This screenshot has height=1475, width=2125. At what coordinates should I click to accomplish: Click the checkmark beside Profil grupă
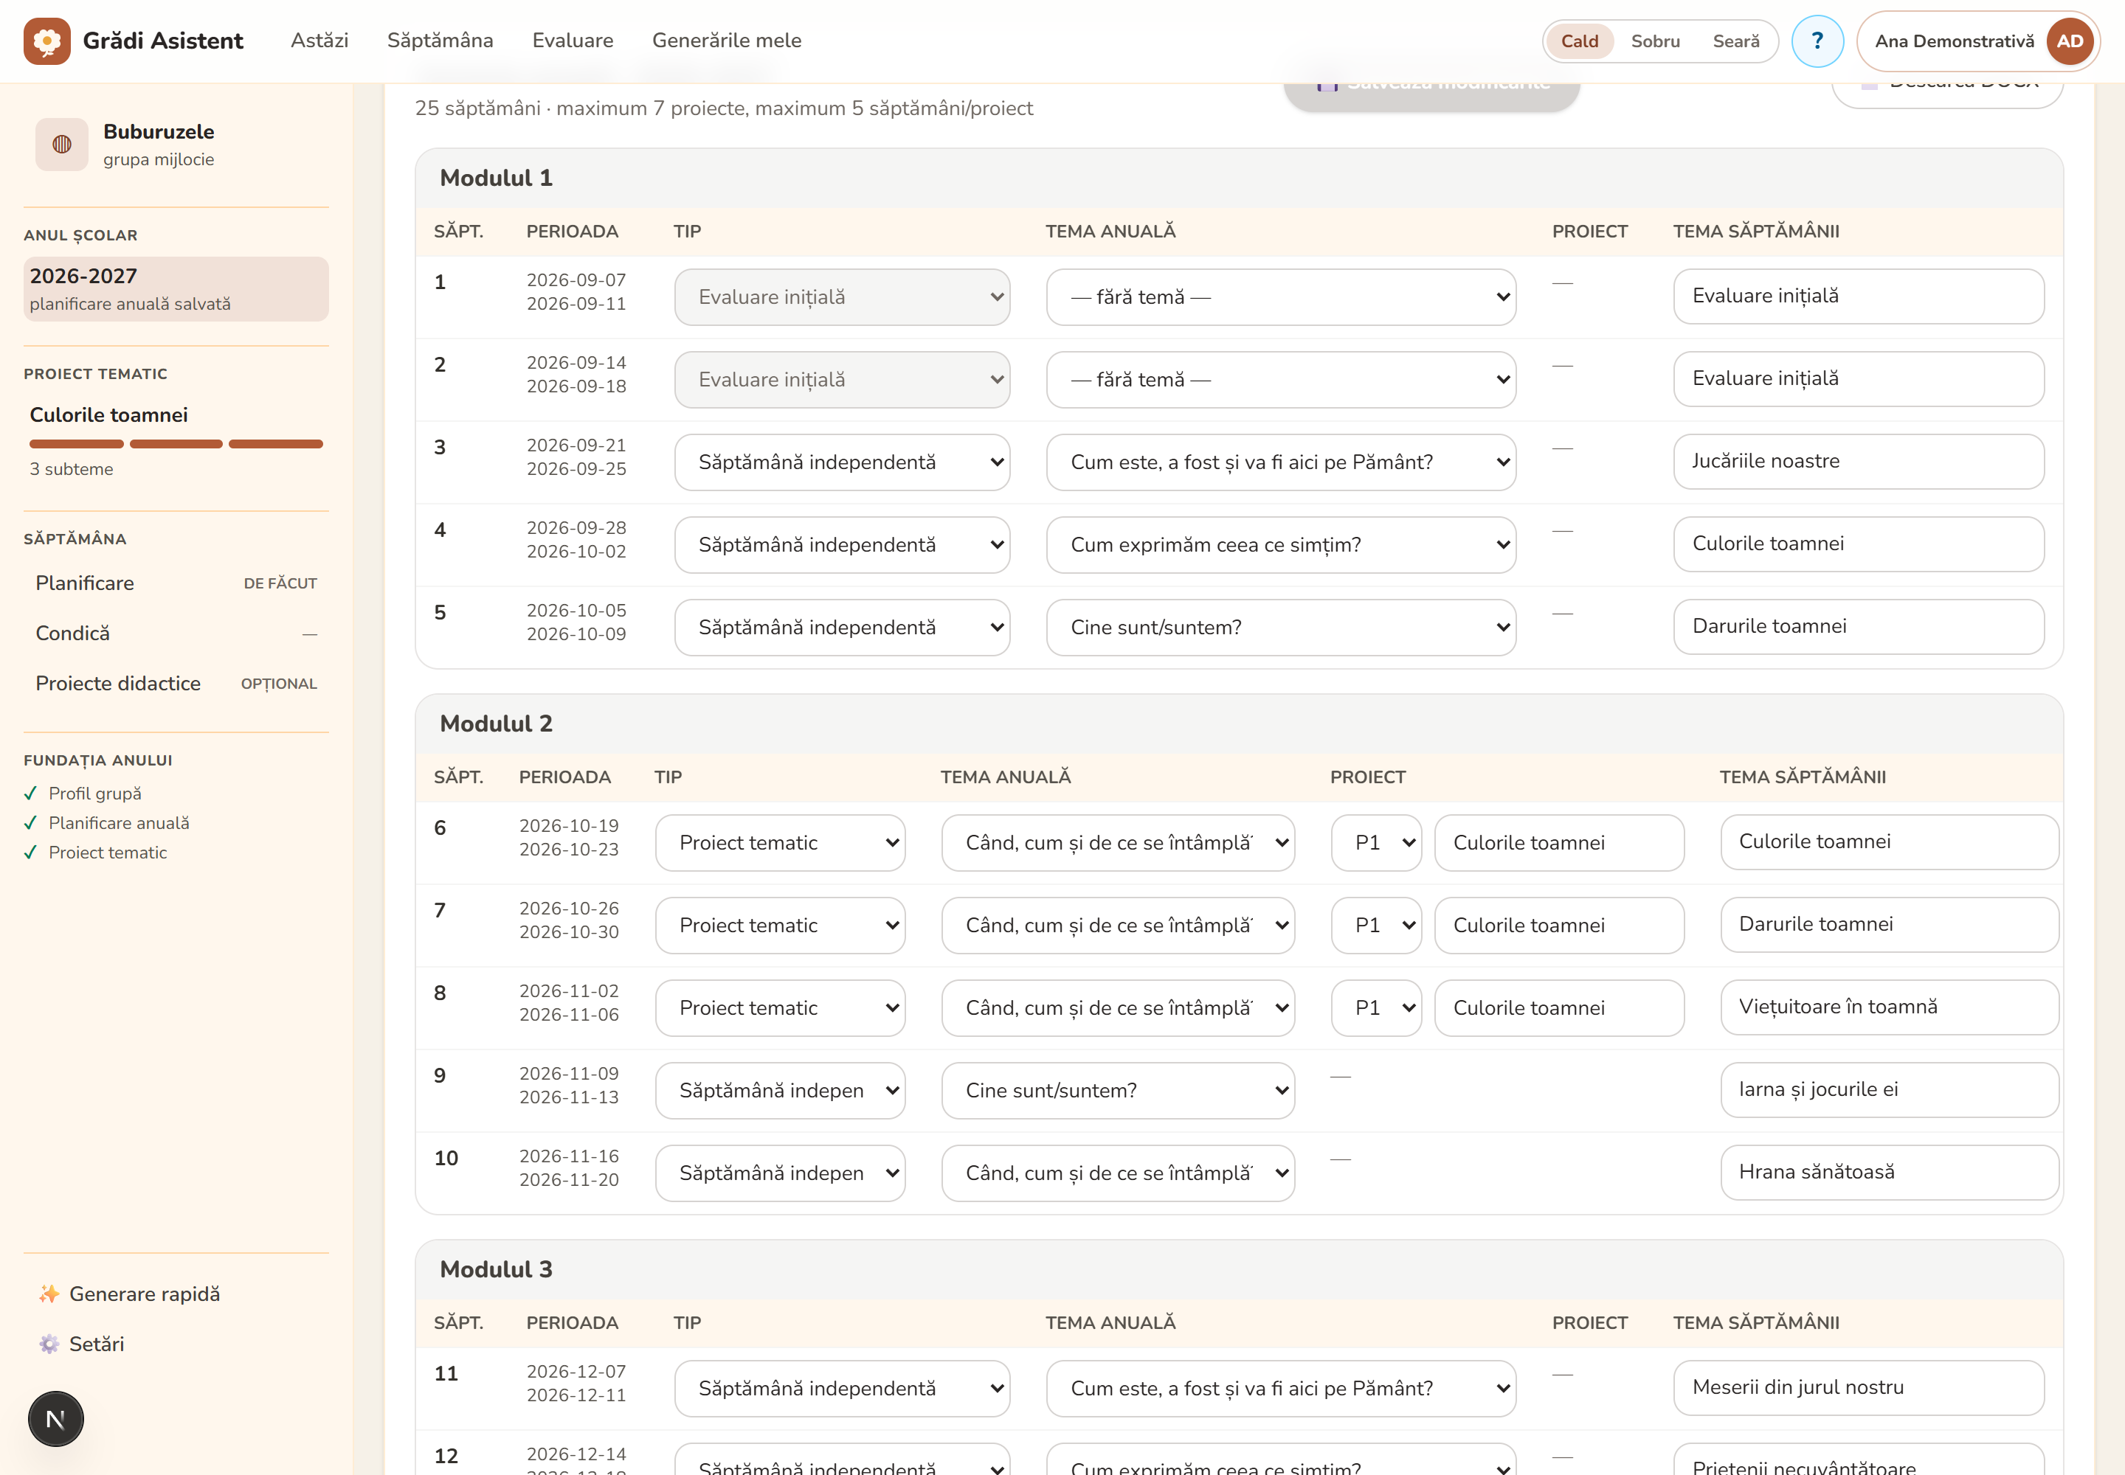[x=30, y=793]
